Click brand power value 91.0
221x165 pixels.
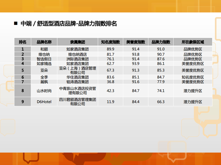(161, 49)
